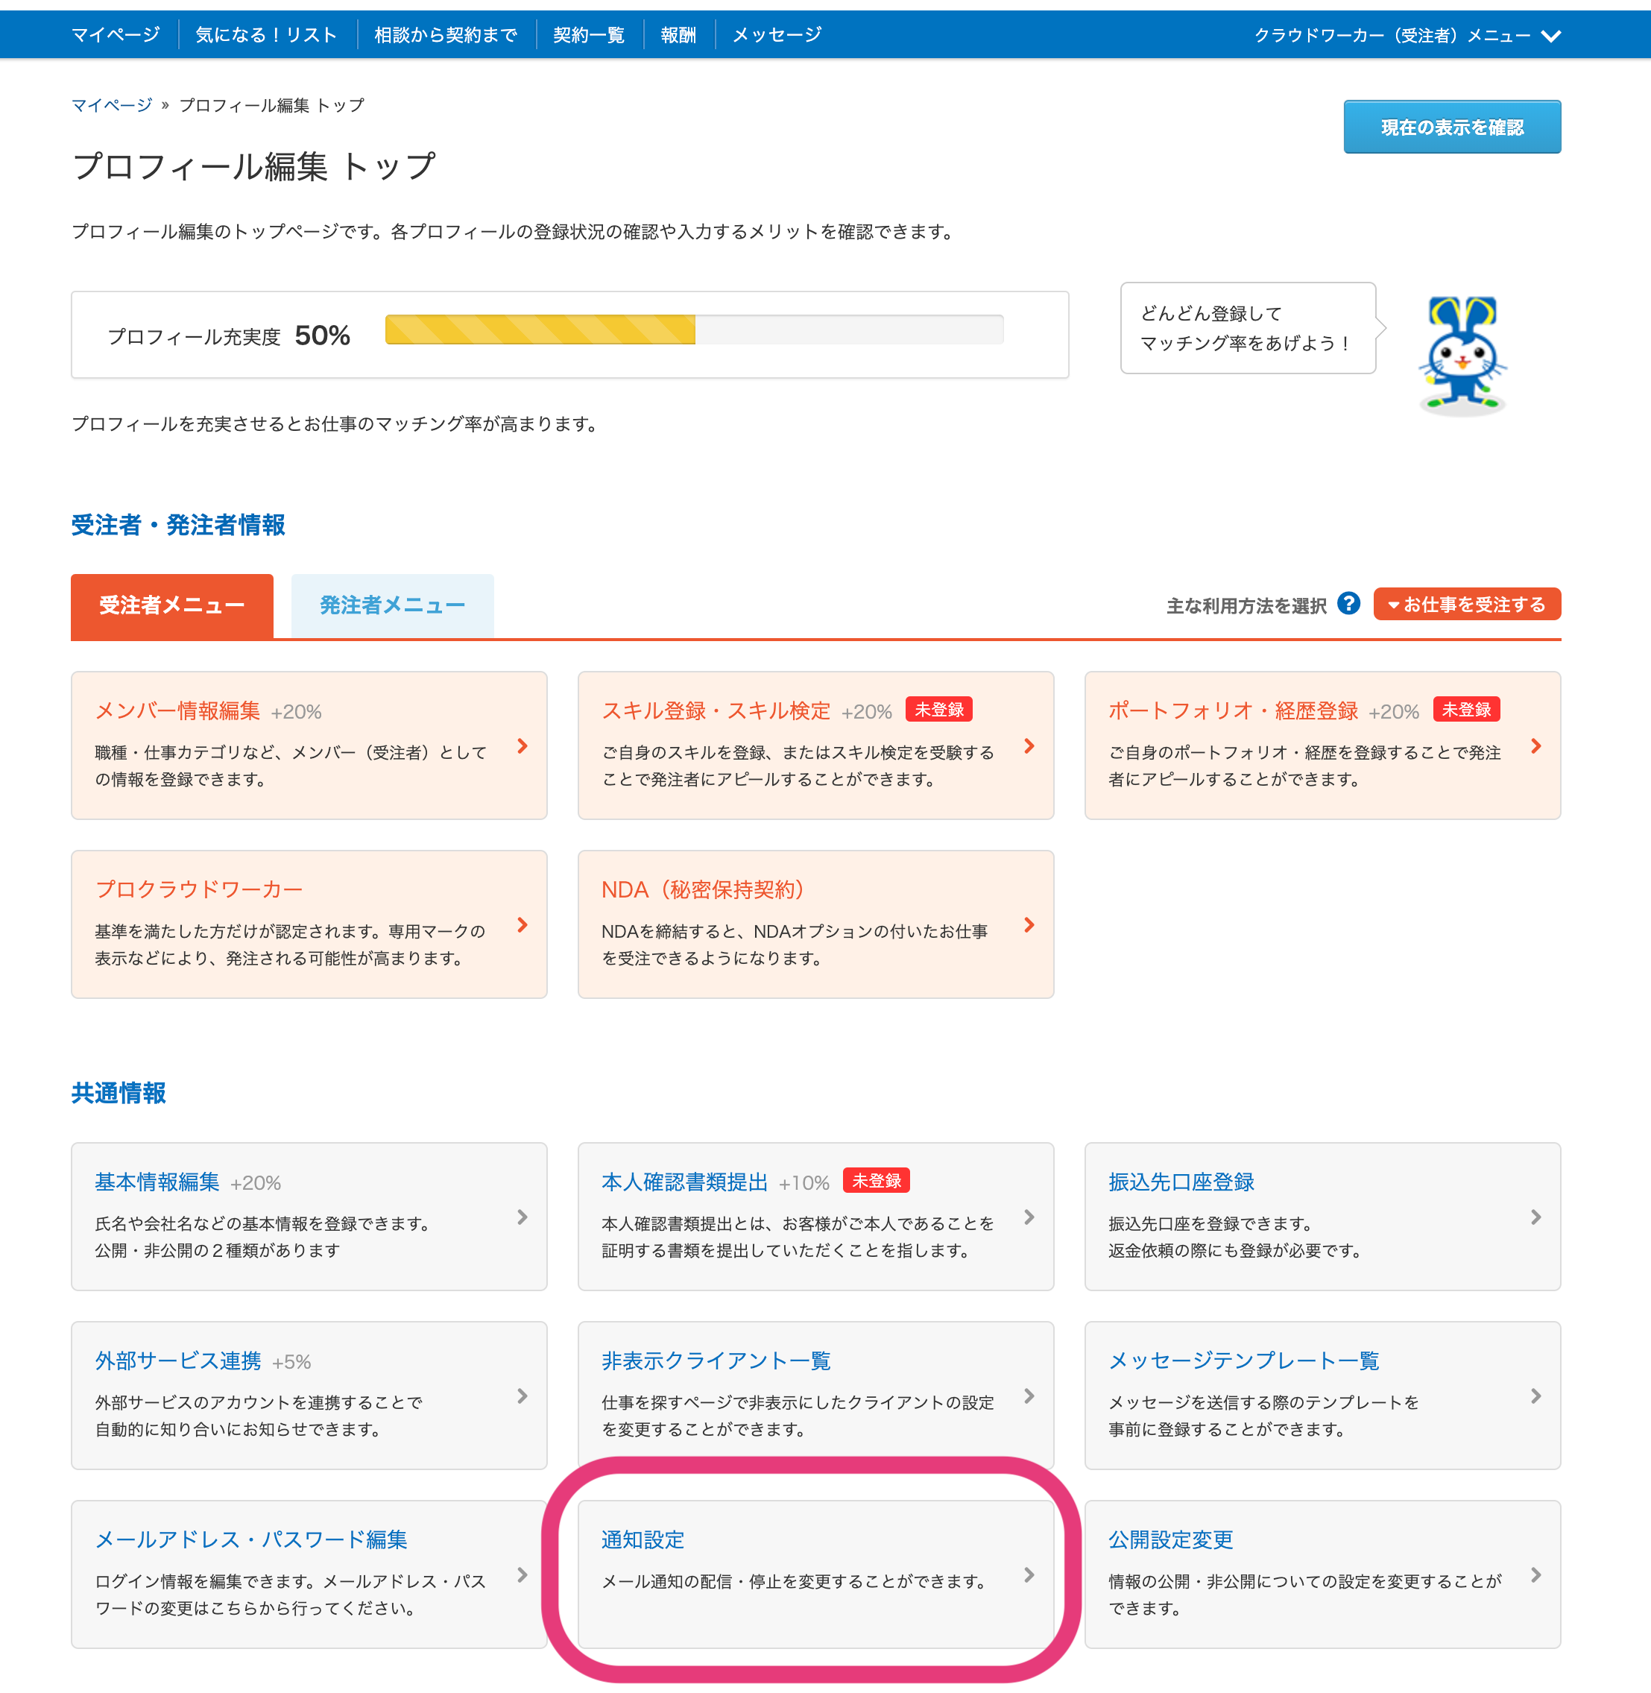This screenshot has width=1651, height=1693.
Task: Select the 受注者メニュー tab
Action: point(171,605)
